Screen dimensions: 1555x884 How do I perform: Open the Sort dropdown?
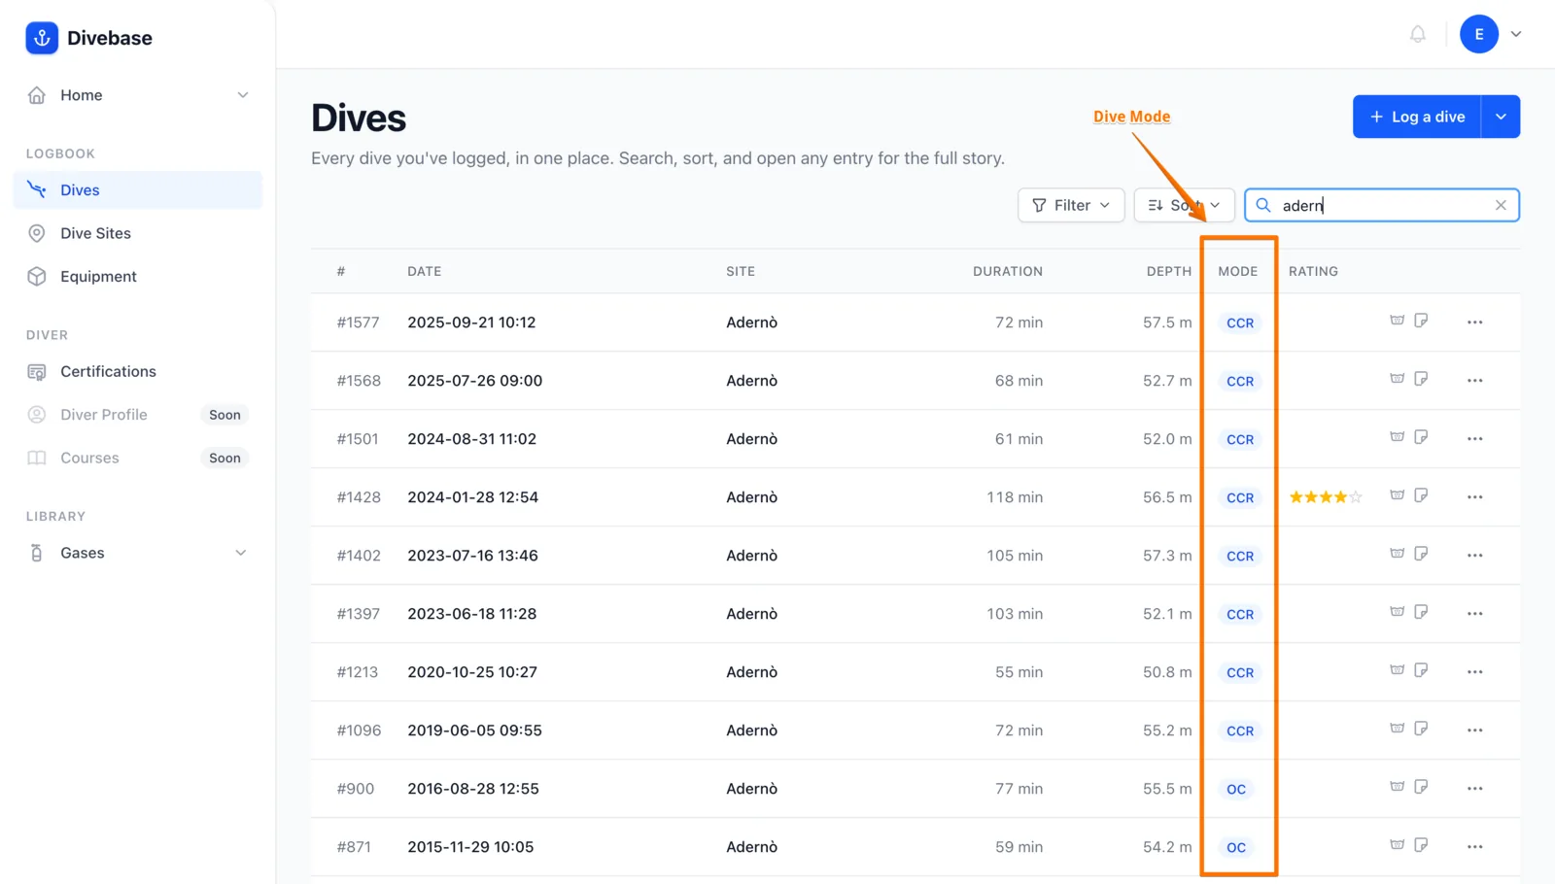click(1184, 205)
